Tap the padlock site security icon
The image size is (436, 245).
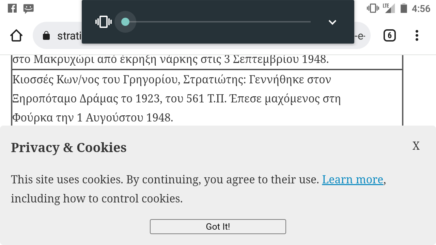tap(46, 36)
